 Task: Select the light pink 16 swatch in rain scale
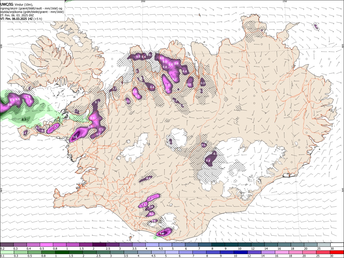282,252
